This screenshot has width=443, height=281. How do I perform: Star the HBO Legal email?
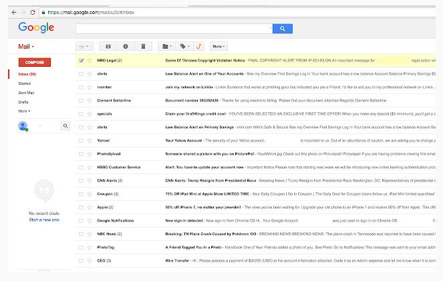pos(90,60)
